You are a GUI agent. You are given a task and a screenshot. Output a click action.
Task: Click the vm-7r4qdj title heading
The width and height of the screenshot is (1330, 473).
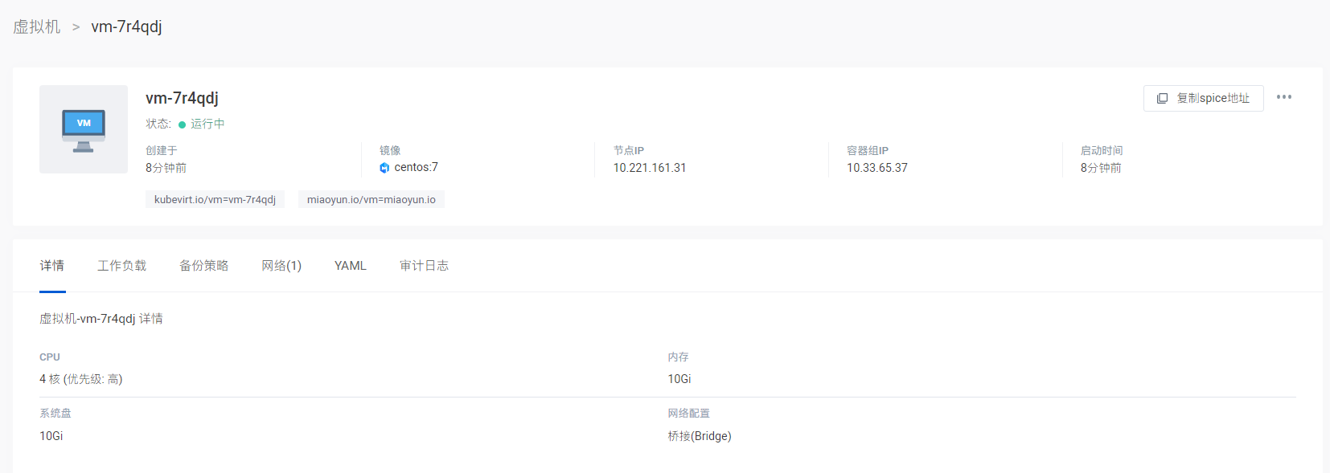[x=182, y=98]
